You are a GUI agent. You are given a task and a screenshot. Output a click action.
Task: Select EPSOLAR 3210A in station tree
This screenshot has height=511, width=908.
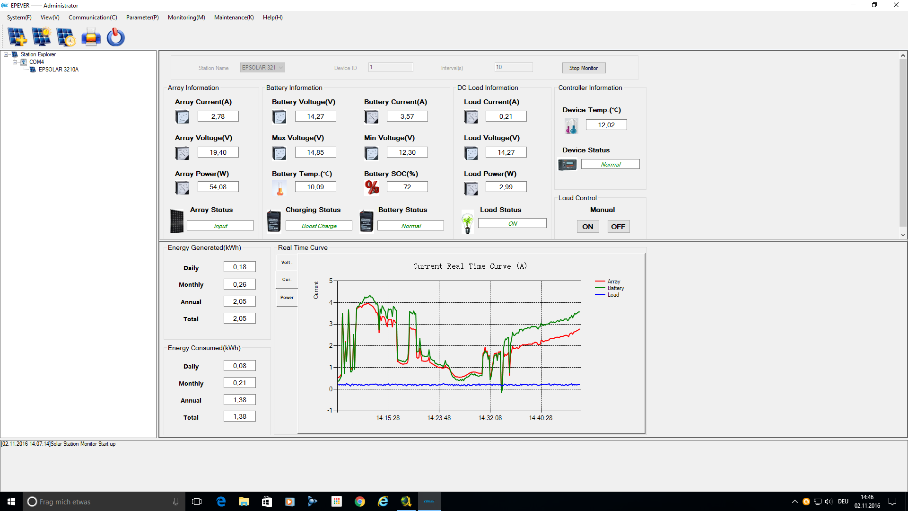pyautogui.click(x=58, y=70)
